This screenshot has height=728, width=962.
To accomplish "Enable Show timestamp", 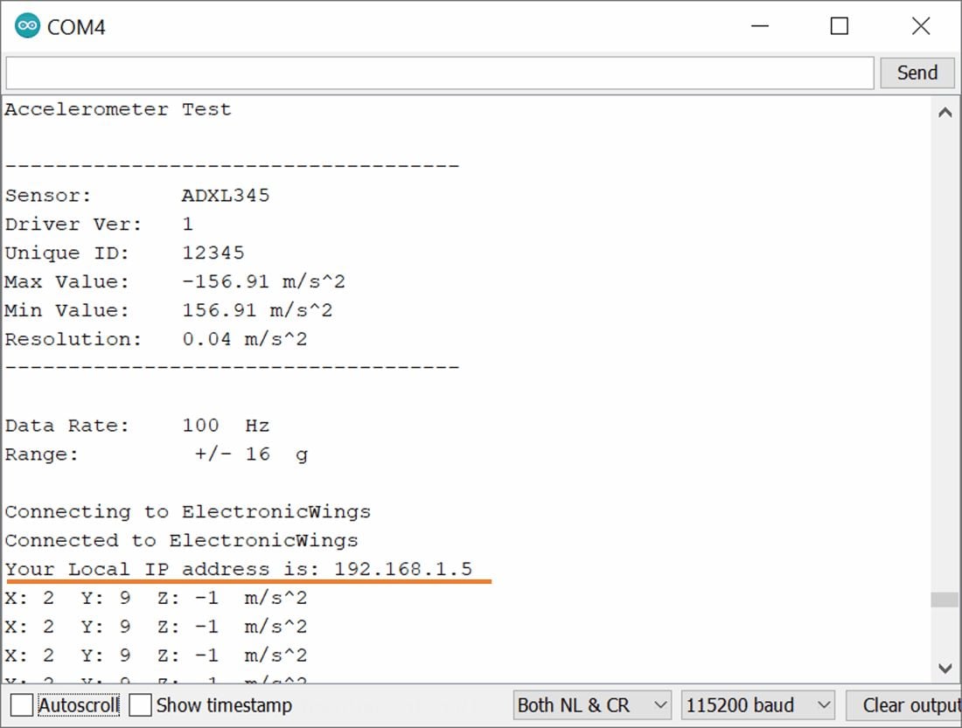I will pos(138,705).
